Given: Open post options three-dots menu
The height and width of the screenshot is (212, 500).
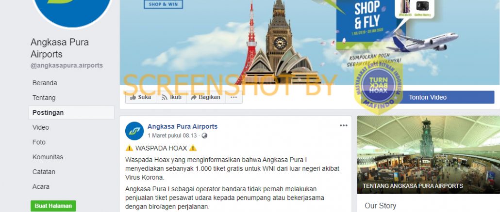Looking at the screenshot, I should point(343,125).
